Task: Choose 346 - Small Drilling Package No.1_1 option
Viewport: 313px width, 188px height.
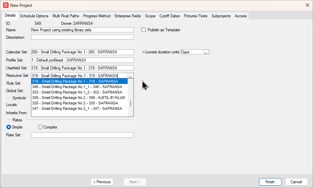Action: tap(77, 87)
